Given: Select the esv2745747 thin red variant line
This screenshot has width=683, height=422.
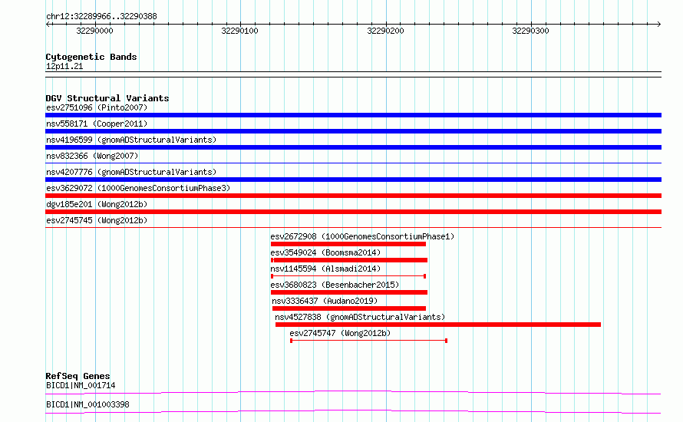Looking at the screenshot, I should 369,341.
